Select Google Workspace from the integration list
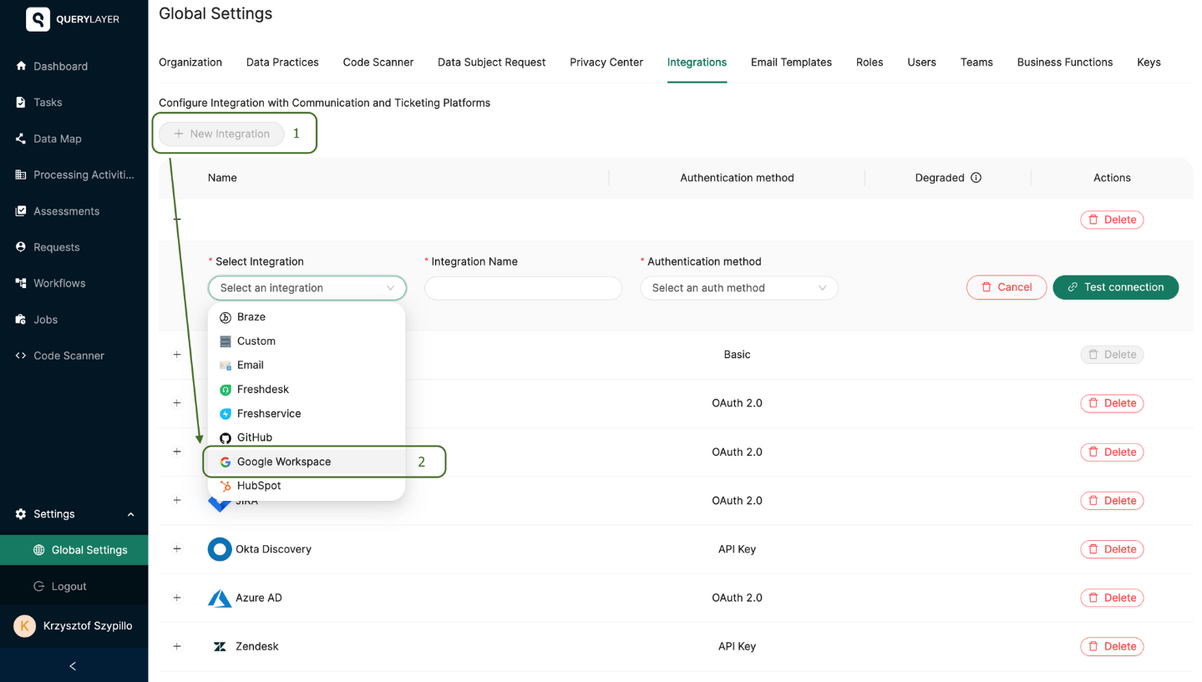 [284, 461]
